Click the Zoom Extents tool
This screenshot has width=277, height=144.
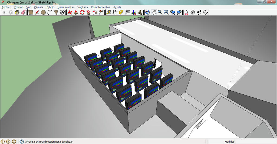tap(166, 12)
